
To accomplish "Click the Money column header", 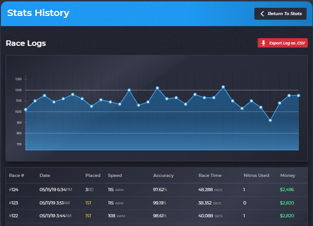I will [x=288, y=176].
